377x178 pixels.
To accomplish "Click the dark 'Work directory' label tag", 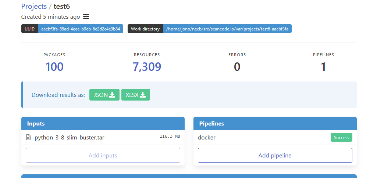I will (x=145, y=29).
